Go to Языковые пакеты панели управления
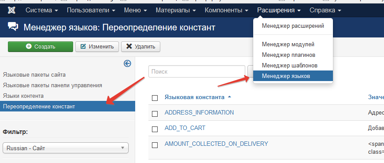Viewport: 384px width, 163px height. coord(52,85)
